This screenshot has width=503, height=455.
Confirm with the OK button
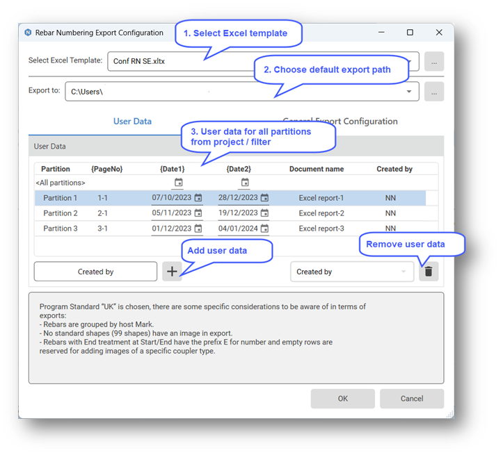(x=342, y=399)
